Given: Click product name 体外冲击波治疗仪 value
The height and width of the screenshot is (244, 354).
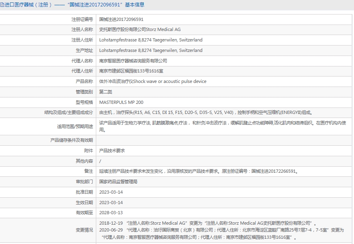Looking at the screenshot, I should (x=153, y=81).
